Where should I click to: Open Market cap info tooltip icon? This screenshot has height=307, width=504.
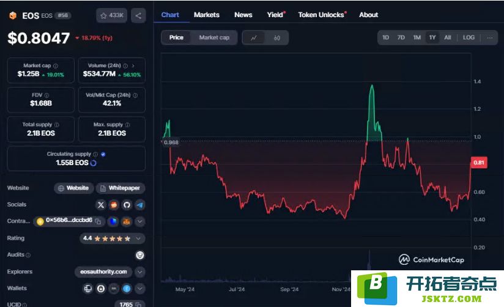click(56, 66)
